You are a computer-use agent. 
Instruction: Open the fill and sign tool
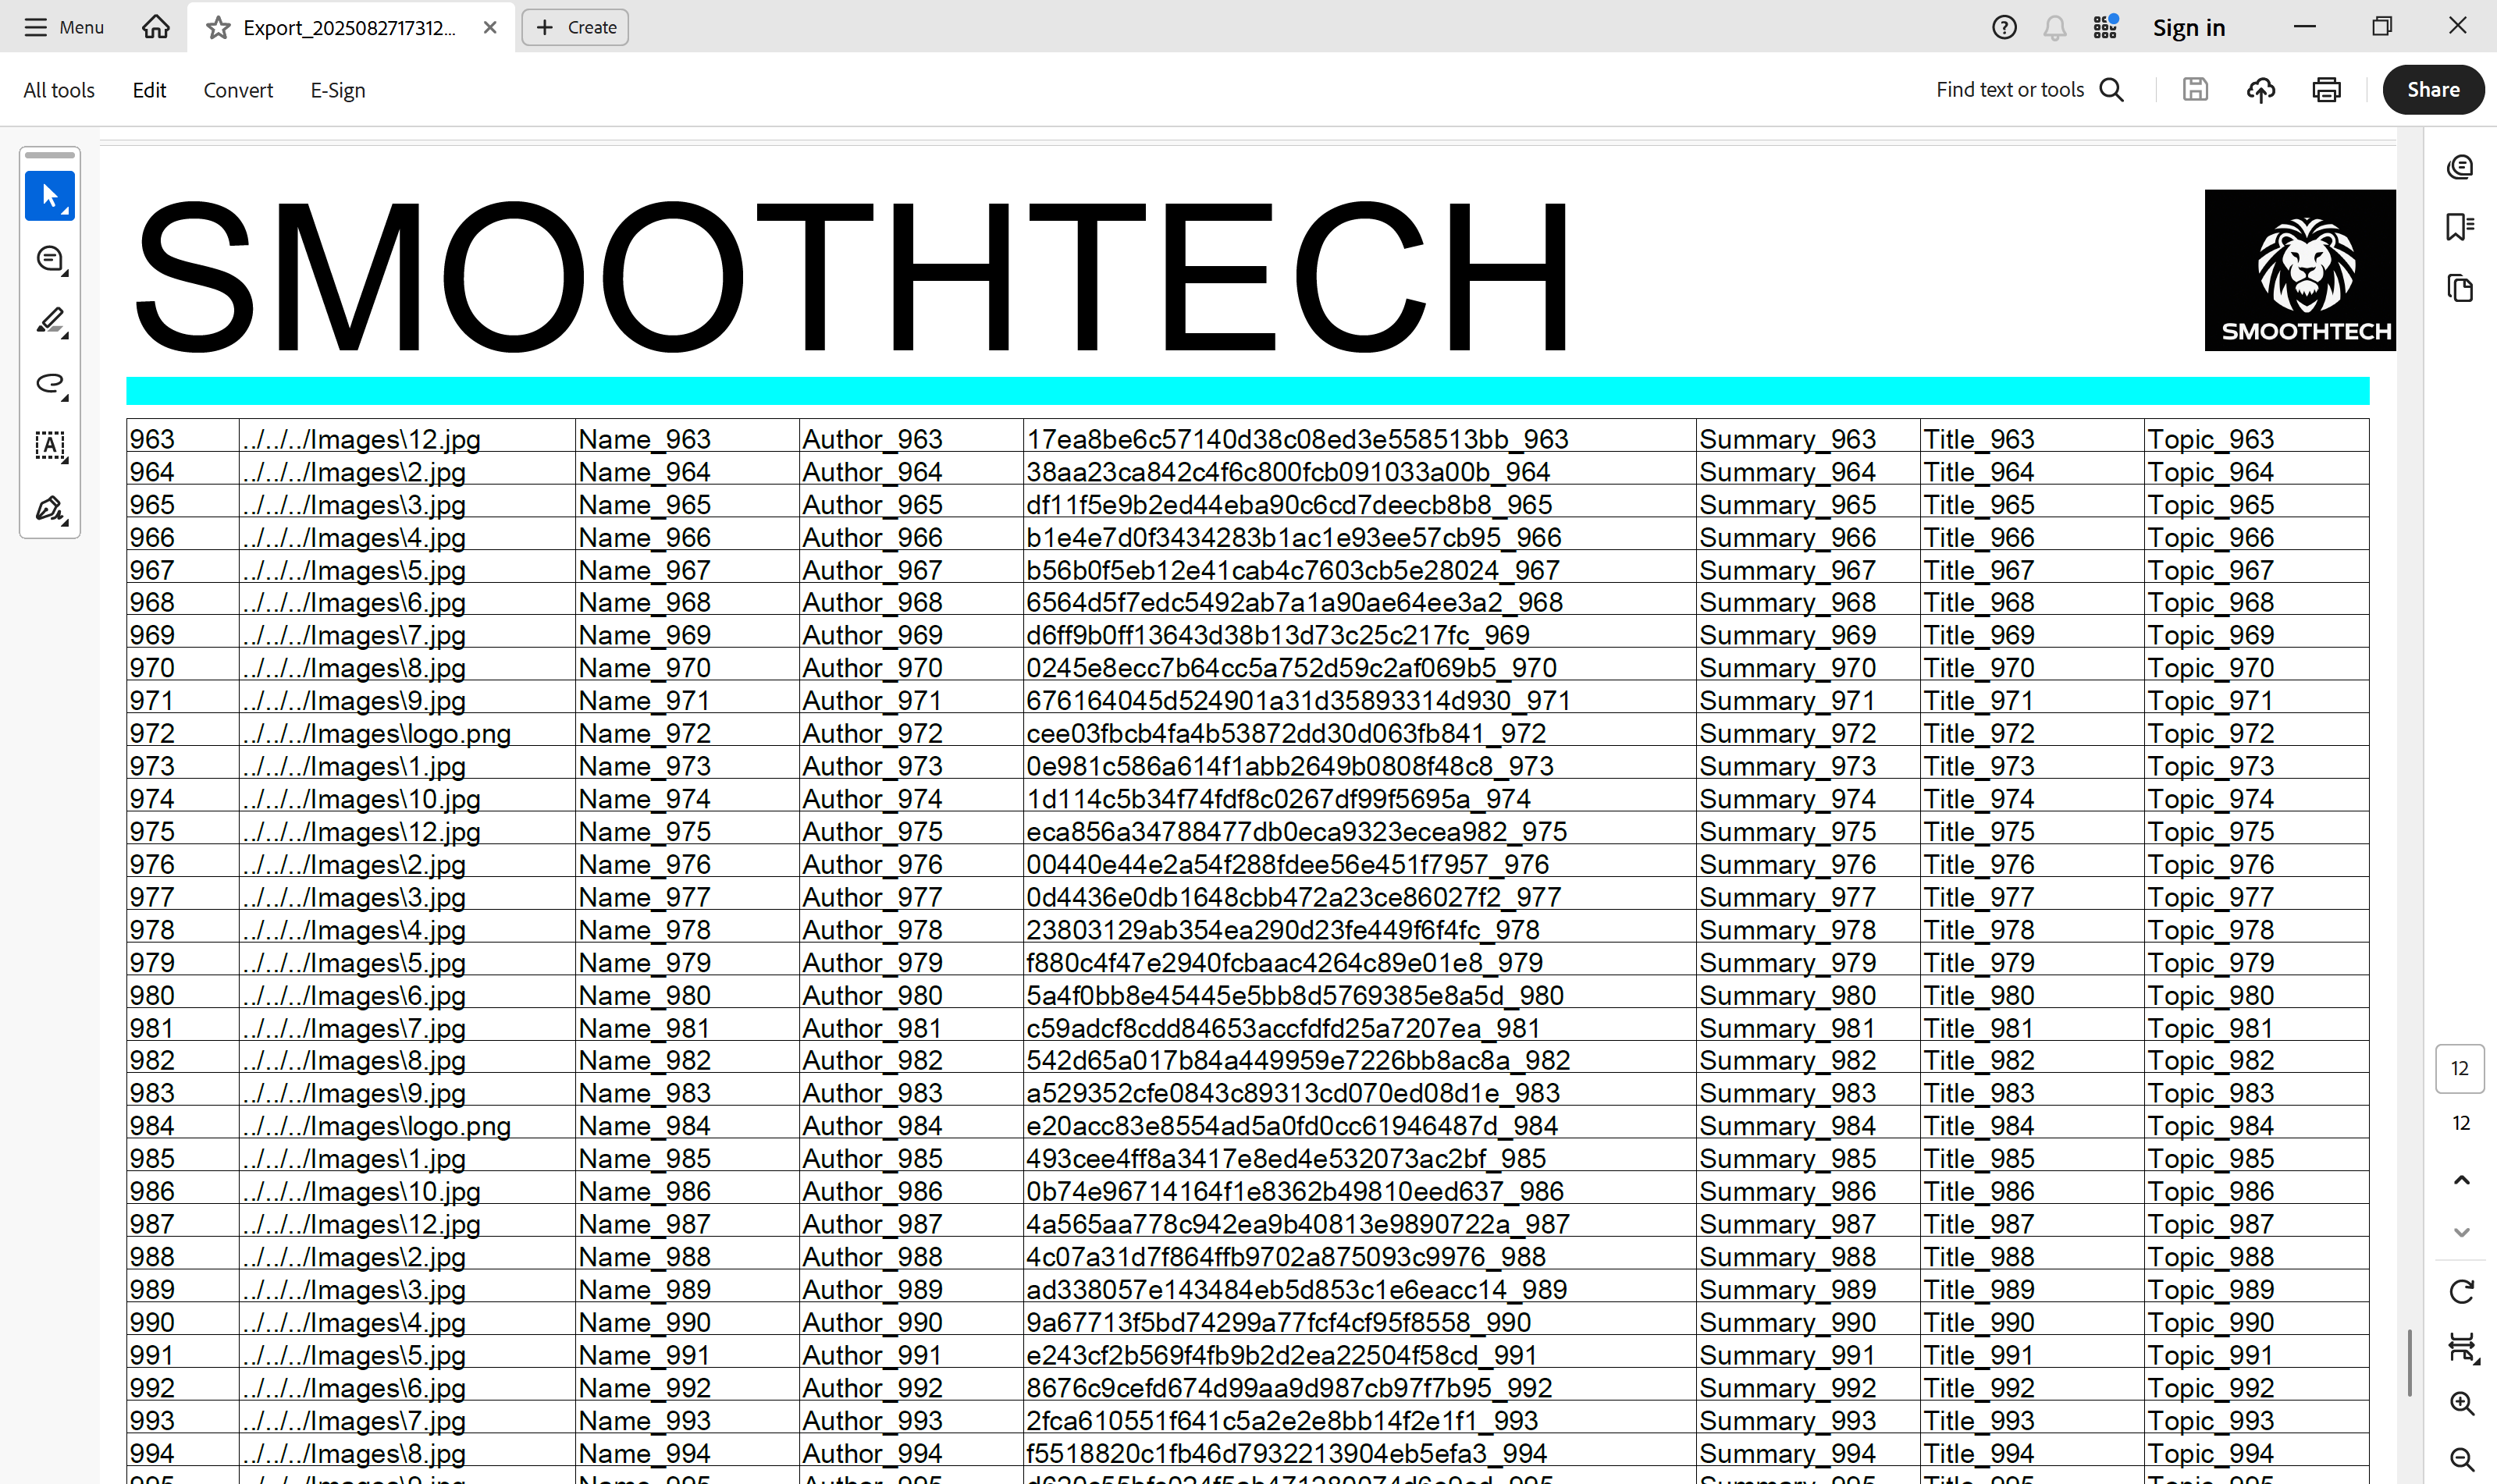pos(49,509)
